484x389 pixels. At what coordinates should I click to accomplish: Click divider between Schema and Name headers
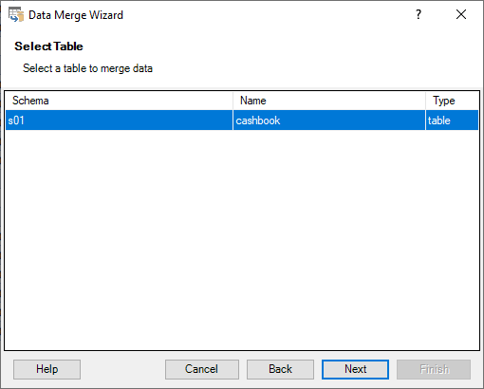click(x=233, y=101)
